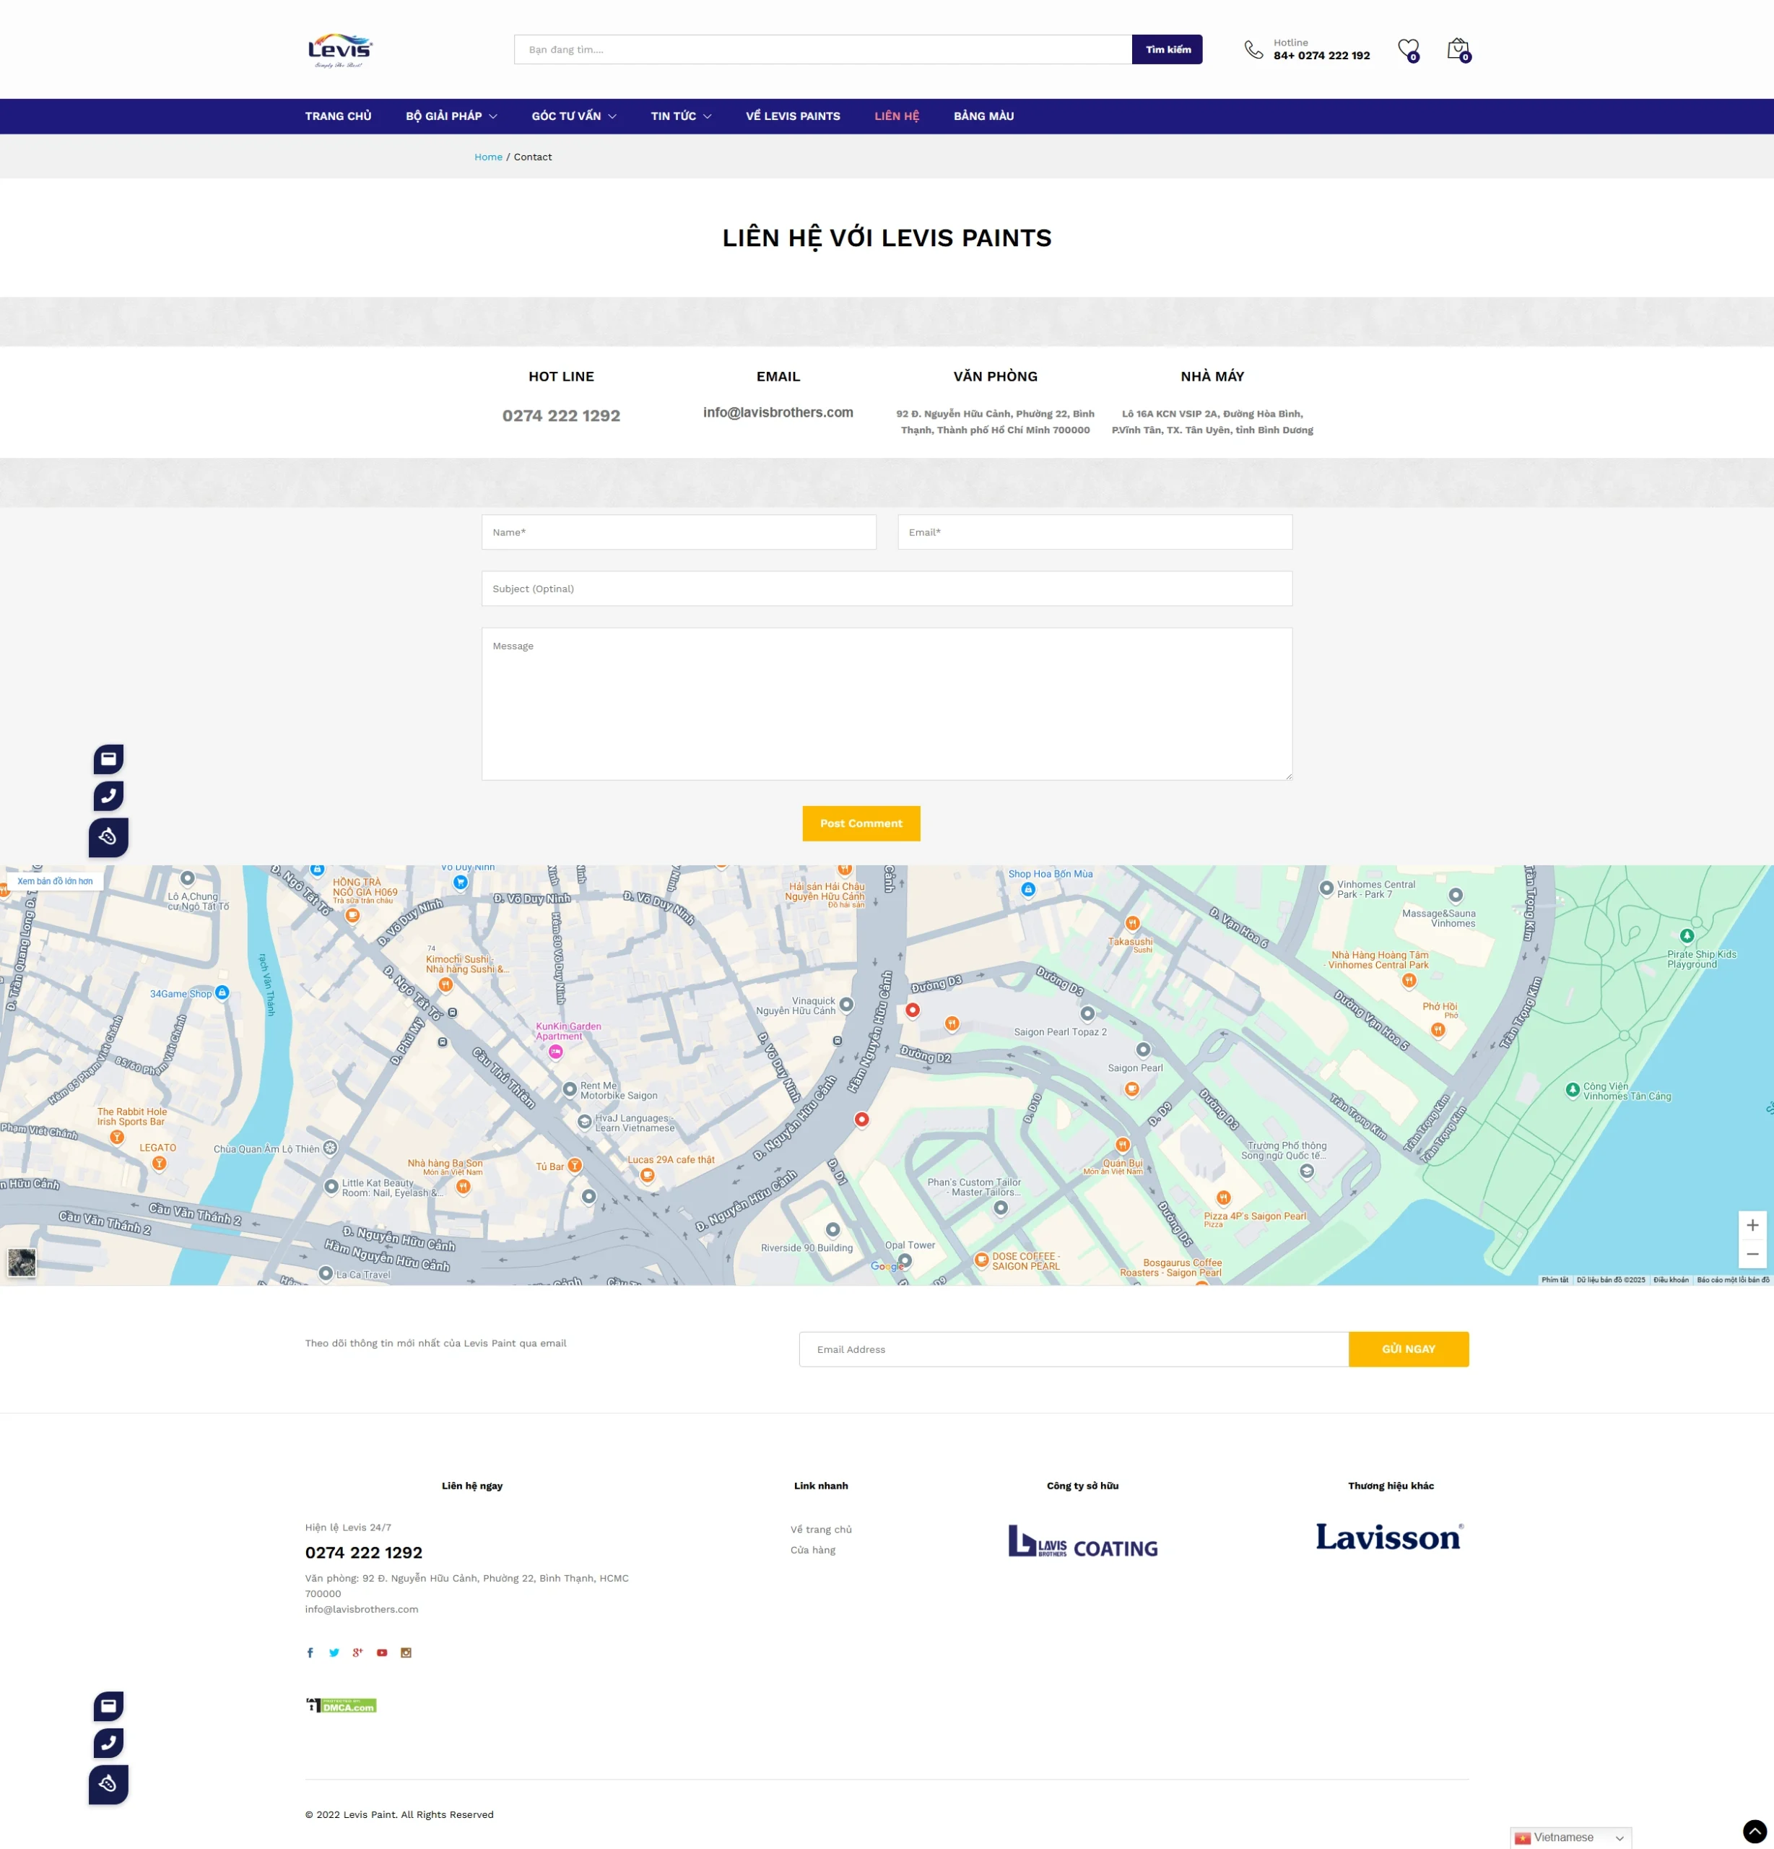
Task: Click the hotline phone icon in header
Action: click(1253, 50)
